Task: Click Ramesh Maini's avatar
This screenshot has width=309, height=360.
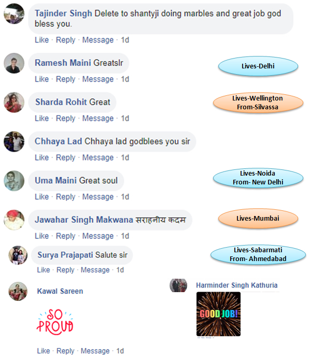Action: coord(14,63)
